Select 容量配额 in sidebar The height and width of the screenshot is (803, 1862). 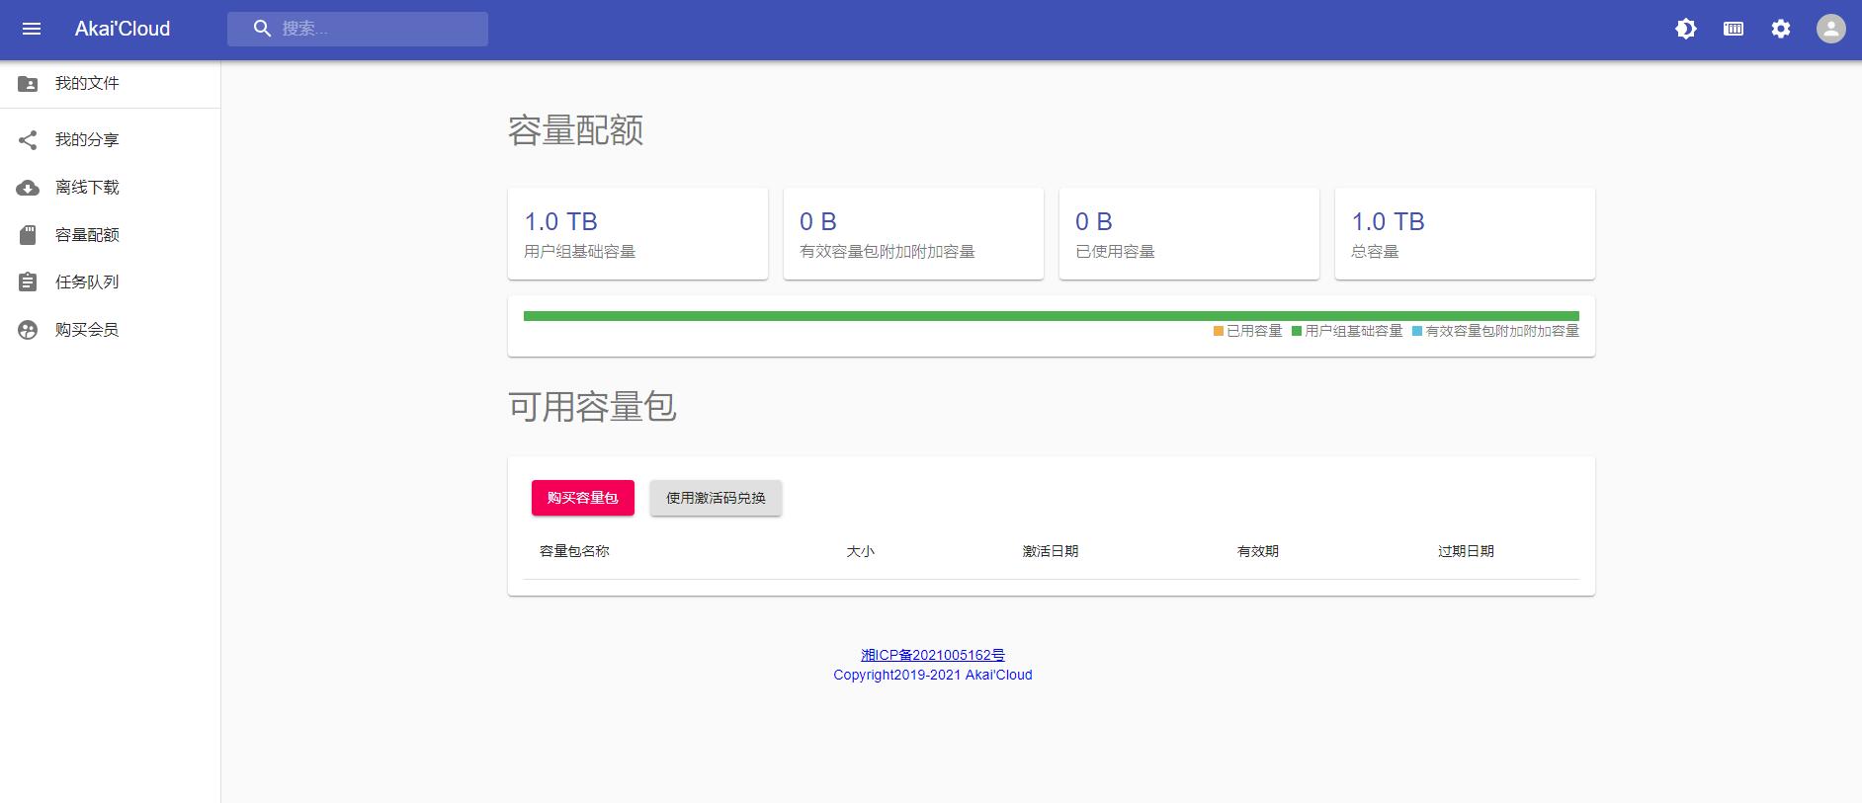point(110,235)
